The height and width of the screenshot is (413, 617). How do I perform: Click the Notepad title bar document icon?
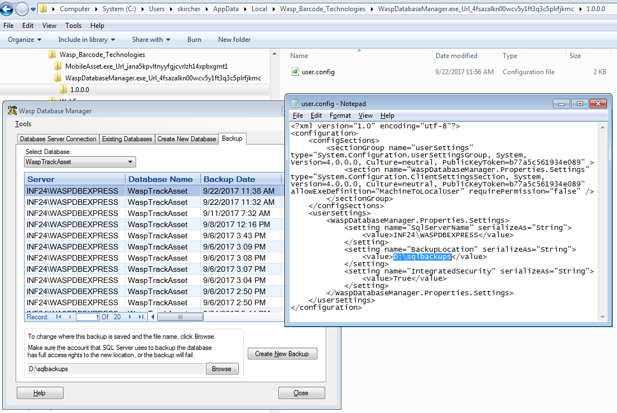point(295,104)
